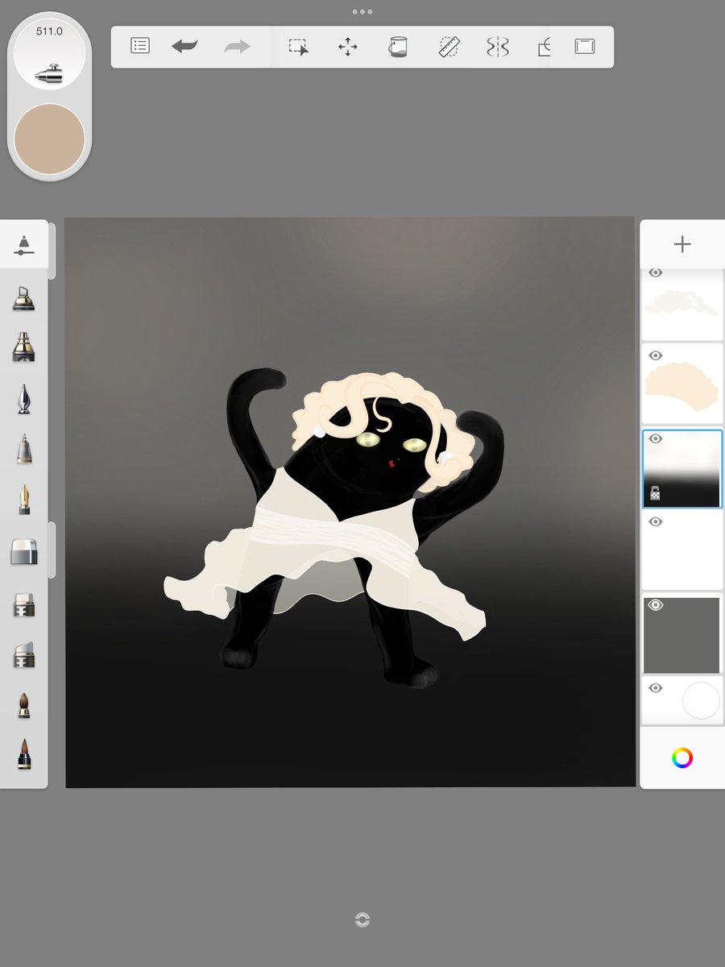The width and height of the screenshot is (725, 967).
Task: Hide the blank white layer
Action: pyautogui.click(x=655, y=522)
